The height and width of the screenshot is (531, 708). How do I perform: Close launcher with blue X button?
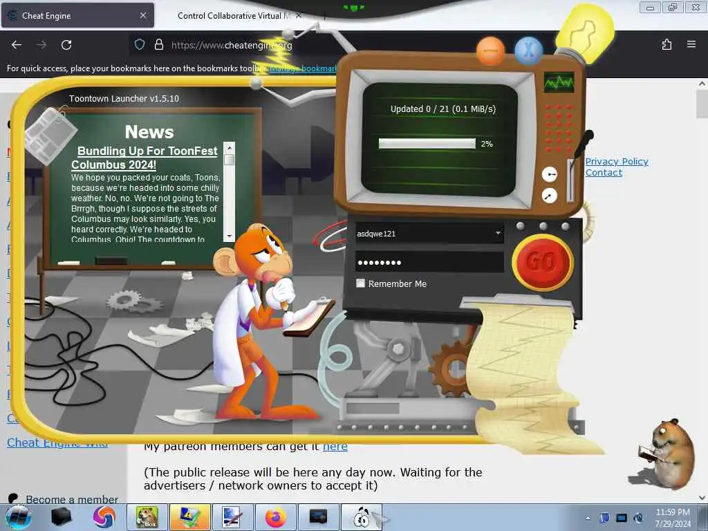[x=528, y=50]
